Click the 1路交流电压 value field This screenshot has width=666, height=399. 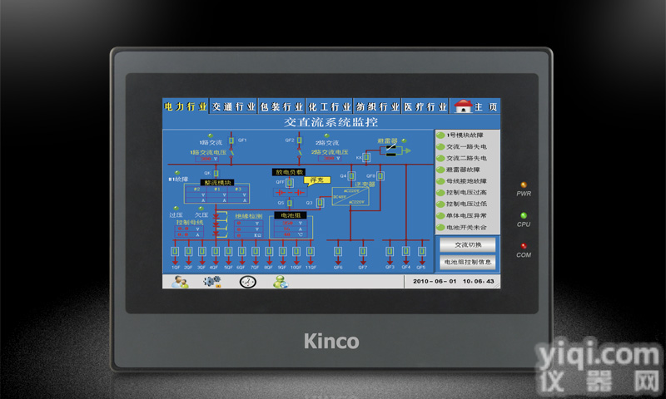pos(206,159)
